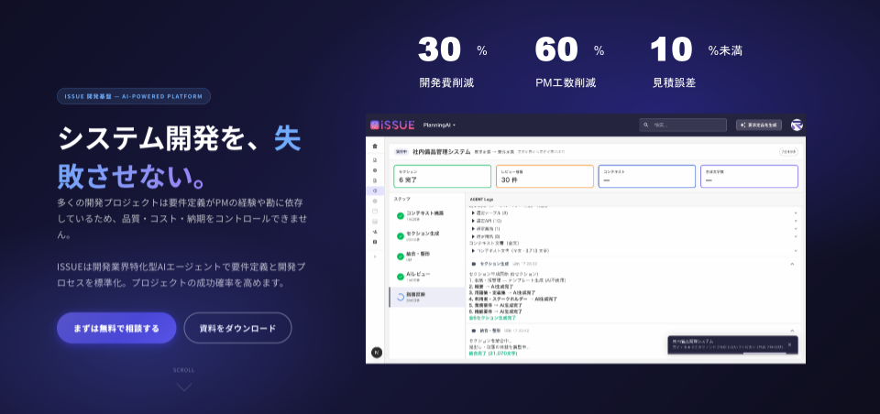Viewport: 880px width, 414px height.
Task: Click the green check beside AIレビュー
Action: click(401, 277)
